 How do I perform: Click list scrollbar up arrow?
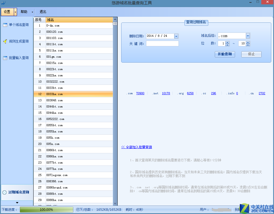pyautogui.click(x=115, y=19)
